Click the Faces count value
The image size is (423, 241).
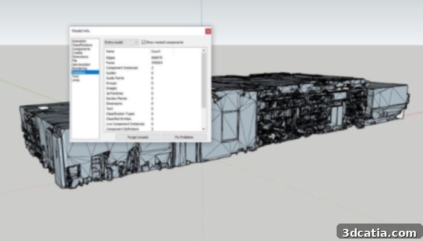point(157,63)
